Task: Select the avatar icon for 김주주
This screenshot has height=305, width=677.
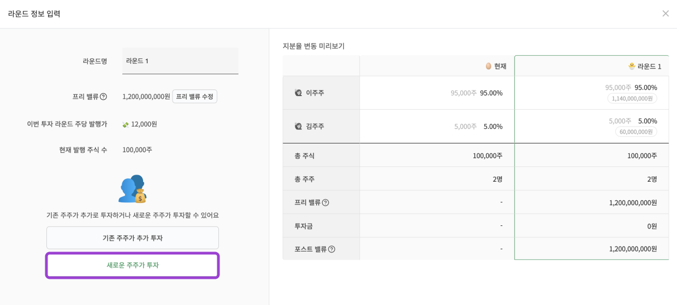Action: coord(298,126)
